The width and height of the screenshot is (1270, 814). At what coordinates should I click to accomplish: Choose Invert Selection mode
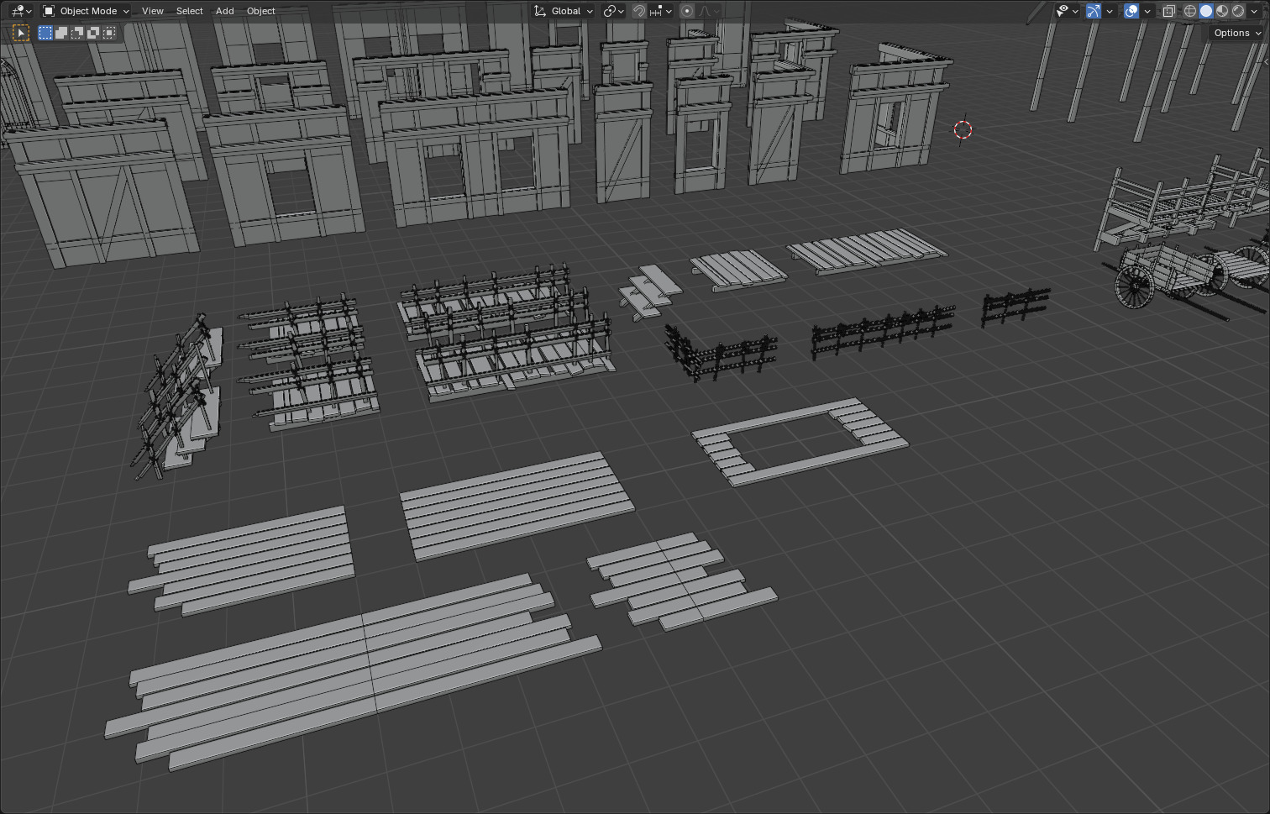click(93, 33)
